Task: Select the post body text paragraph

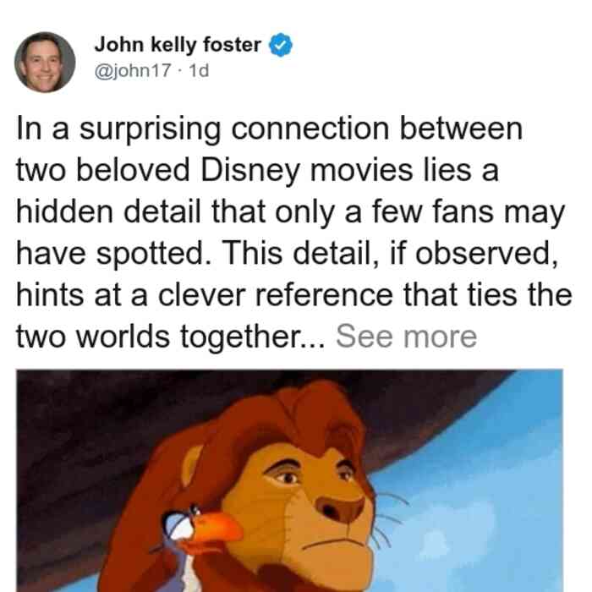Action: (x=294, y=233)
